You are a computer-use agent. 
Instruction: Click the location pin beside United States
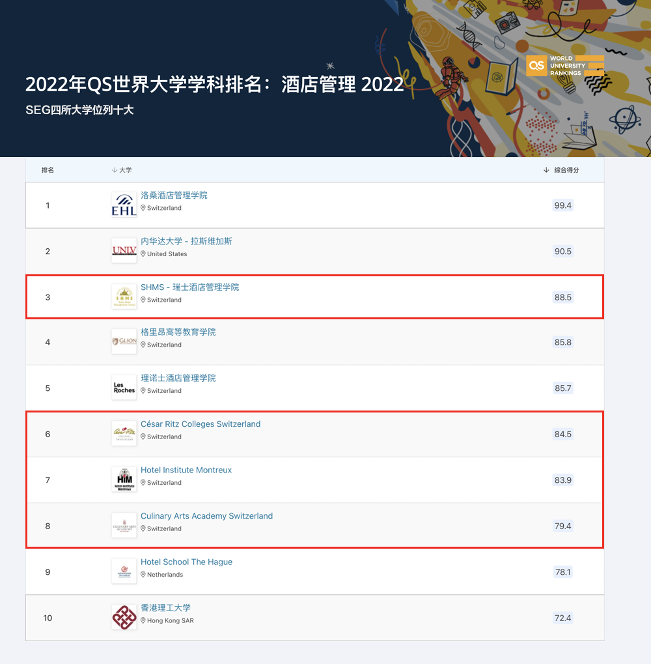[143, 253]
